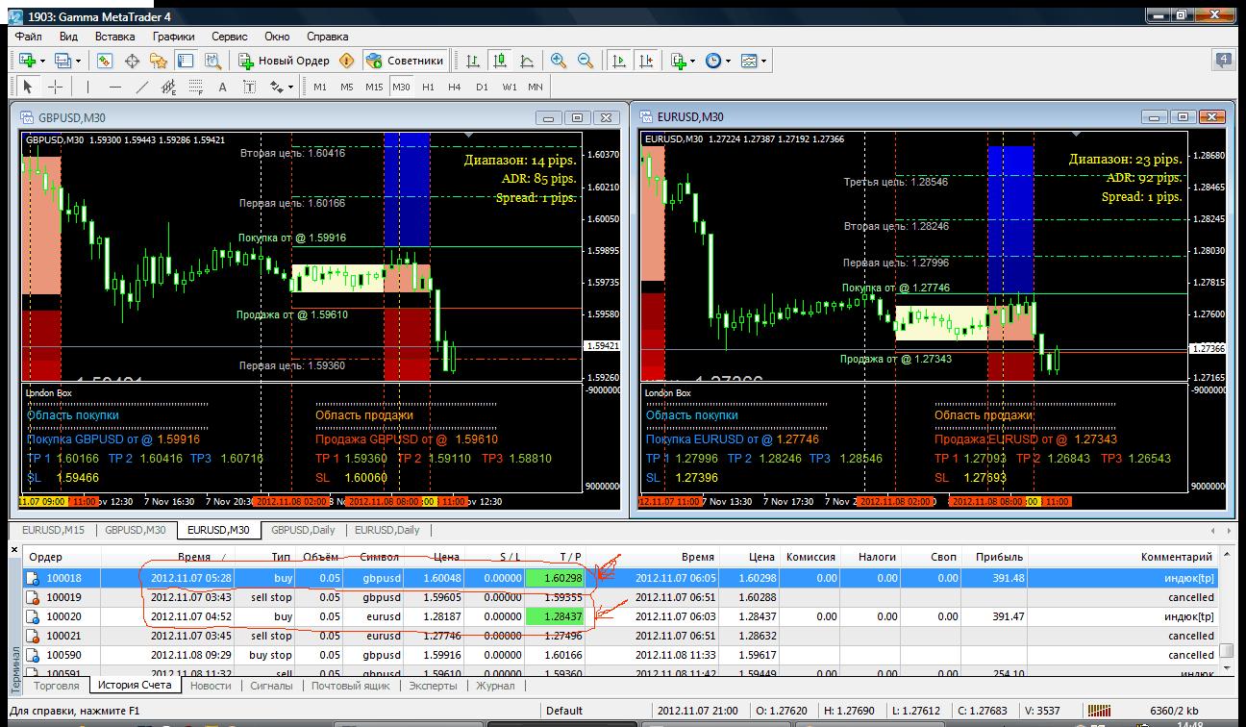Click the Default profile in status bar
Viewport: 1246px width, 727px height.
(564, 712)
